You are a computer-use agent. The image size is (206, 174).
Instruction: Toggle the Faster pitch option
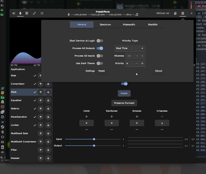pyautogui.click(x=124, y=93)
